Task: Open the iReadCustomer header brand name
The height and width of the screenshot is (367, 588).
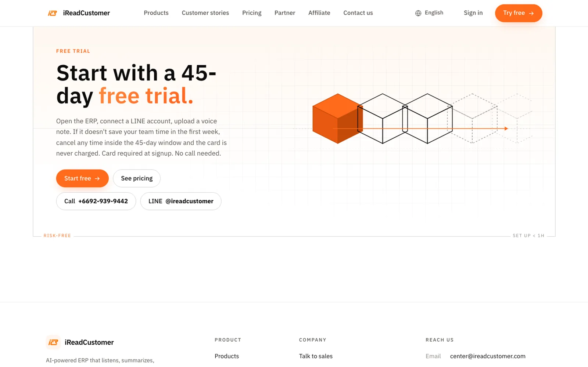Action: click(86, 13)
